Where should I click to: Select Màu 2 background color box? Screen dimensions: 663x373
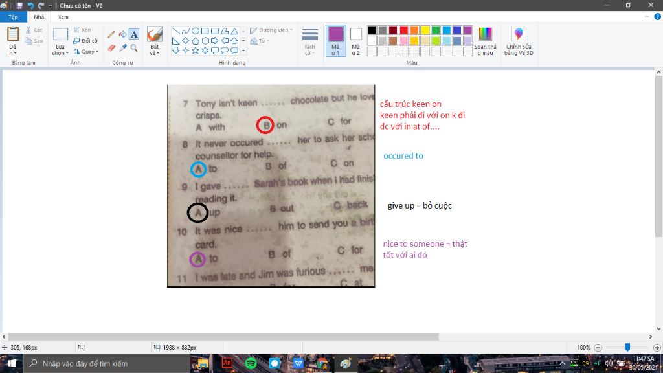tap(356, 41)
